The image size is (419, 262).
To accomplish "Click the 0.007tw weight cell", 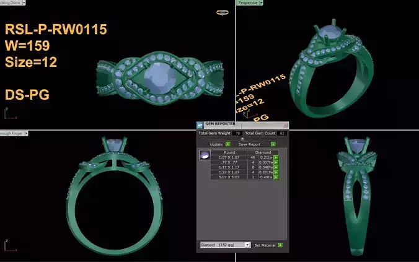I will click(266, 162).
